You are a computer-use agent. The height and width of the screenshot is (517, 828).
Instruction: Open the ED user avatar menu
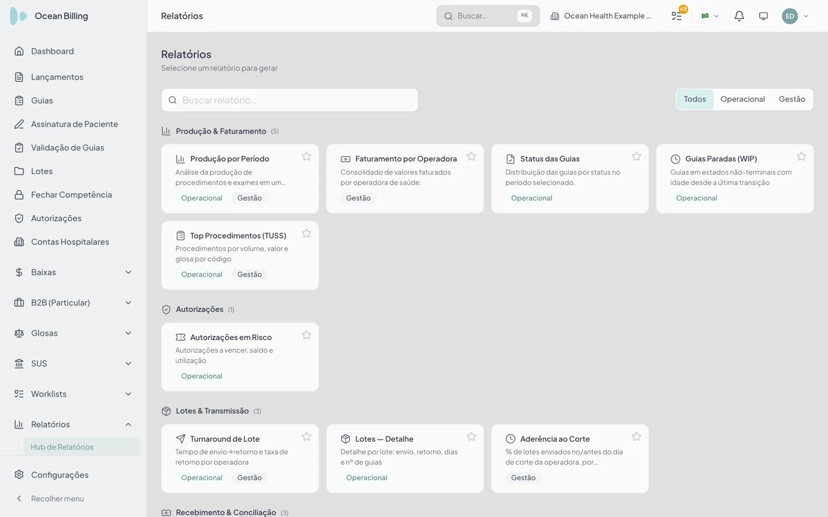point(795,16)
